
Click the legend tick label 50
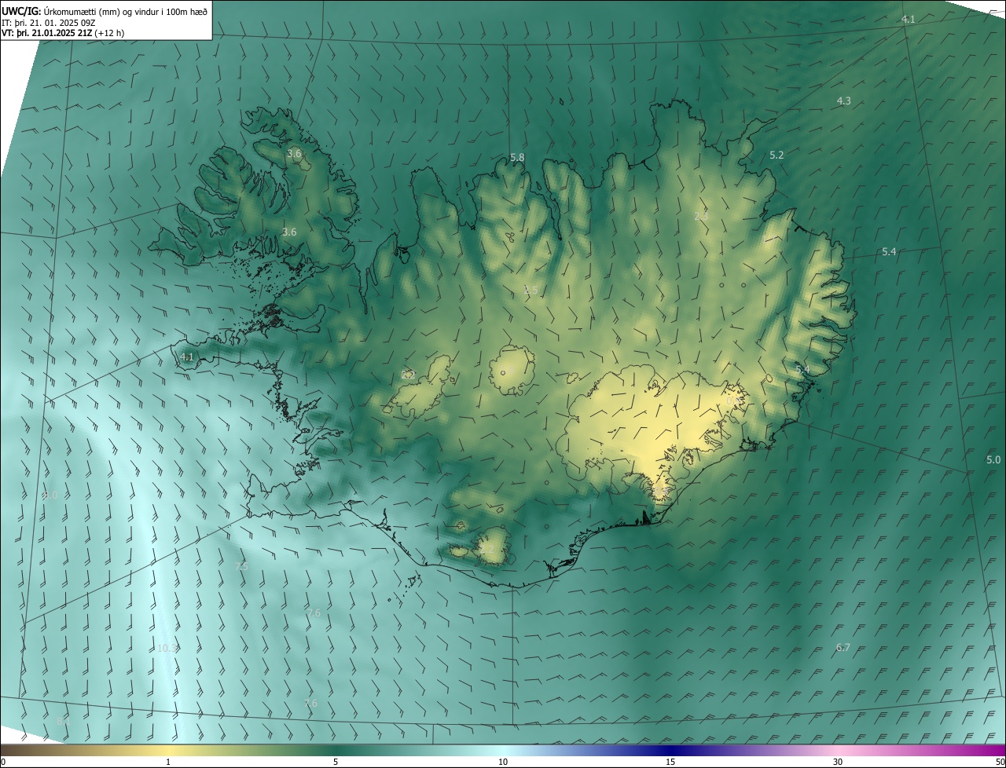pyautogui.click(x=999, y=762)
